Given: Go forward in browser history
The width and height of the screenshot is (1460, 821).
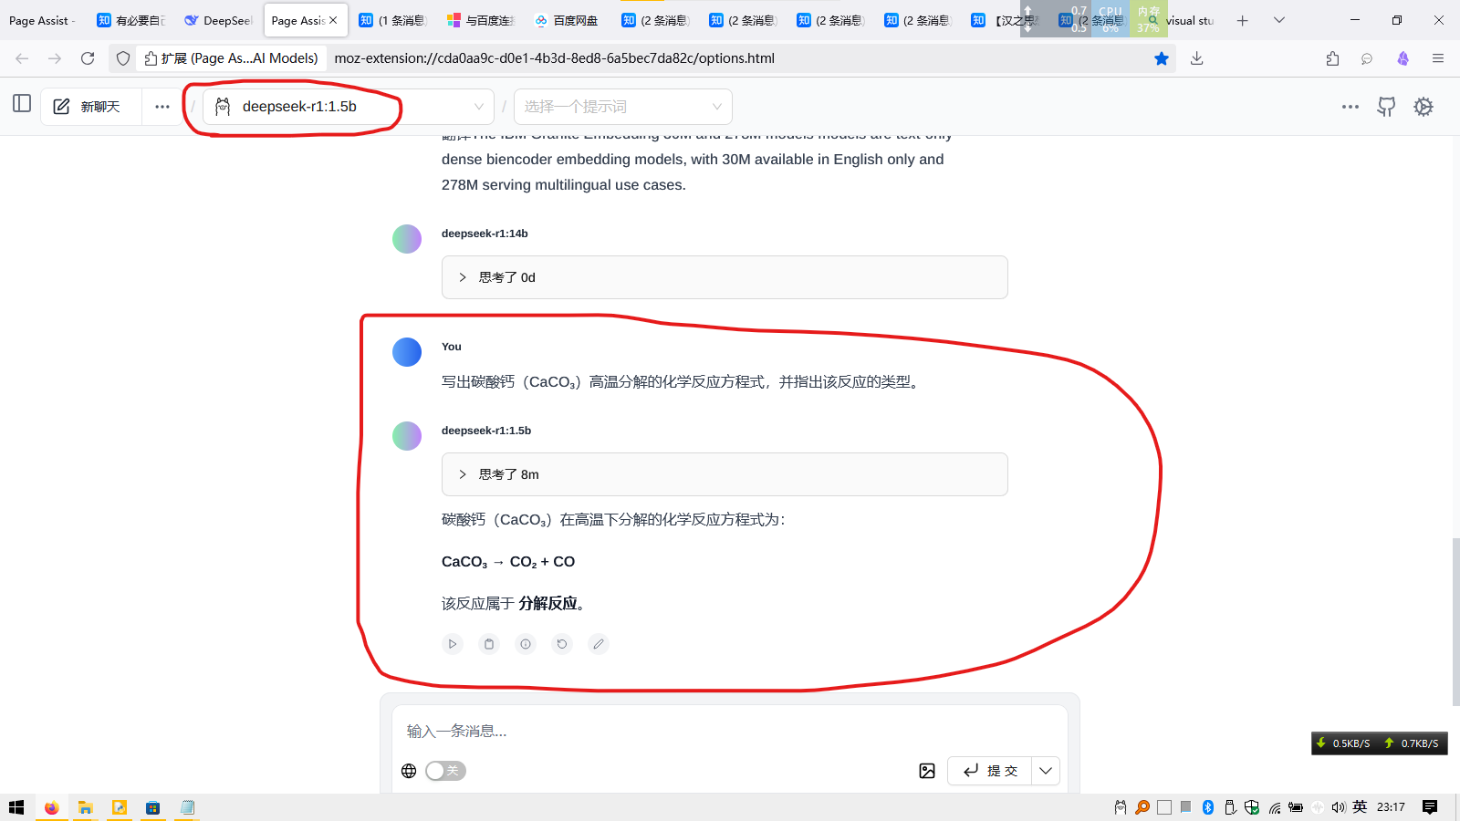Looking at the screenshot, I should click(55, 58).
